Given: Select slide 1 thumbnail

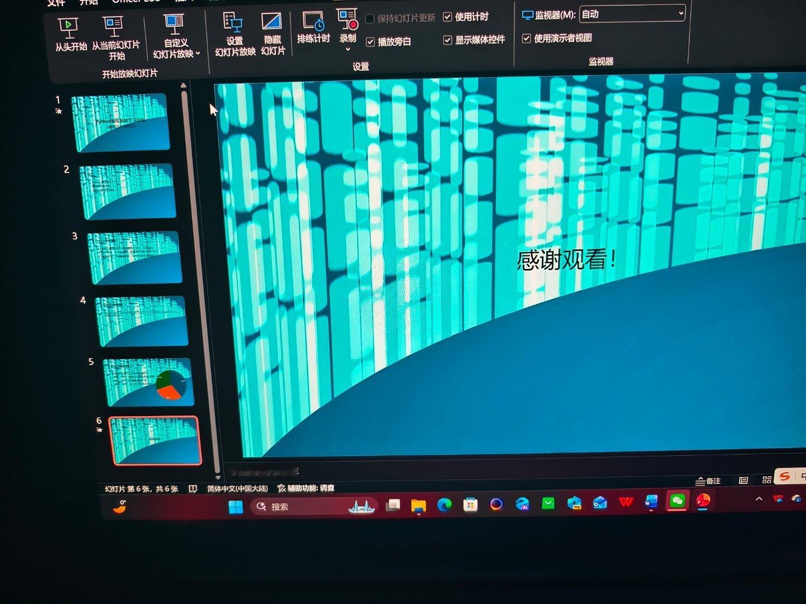Looking at the screenshot, I should [120, 122].
